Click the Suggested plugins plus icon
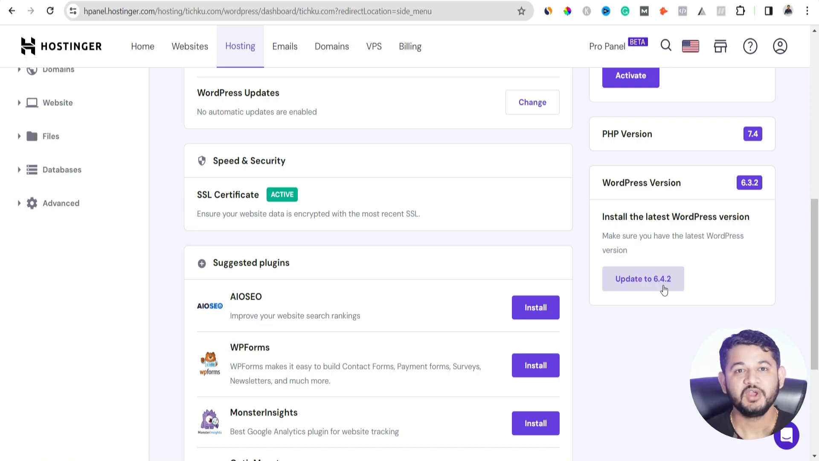Screen dimensions: 819x461 click(202, 263)
